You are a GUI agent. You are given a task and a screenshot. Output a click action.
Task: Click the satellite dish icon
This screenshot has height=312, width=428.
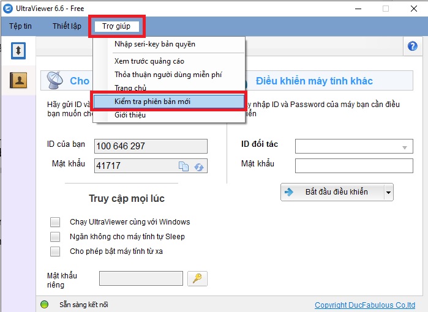click(x=54, y=80)
